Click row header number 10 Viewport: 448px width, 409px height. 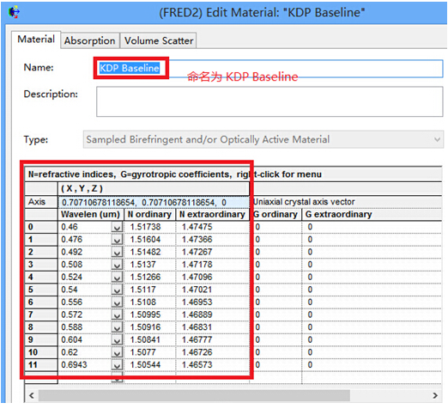tap(41, 352)
